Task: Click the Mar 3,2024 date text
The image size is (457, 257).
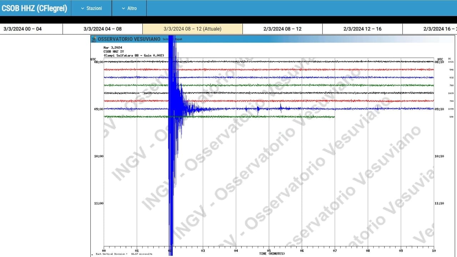Action: [113, 47]
